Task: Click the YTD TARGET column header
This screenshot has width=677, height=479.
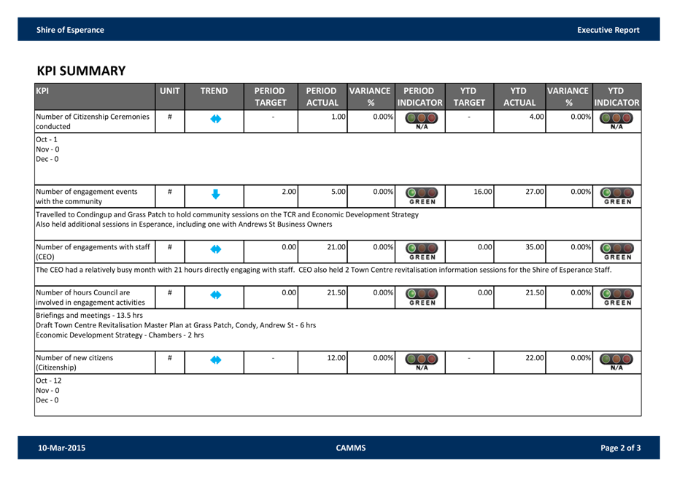Action: [x=469, y=96]
